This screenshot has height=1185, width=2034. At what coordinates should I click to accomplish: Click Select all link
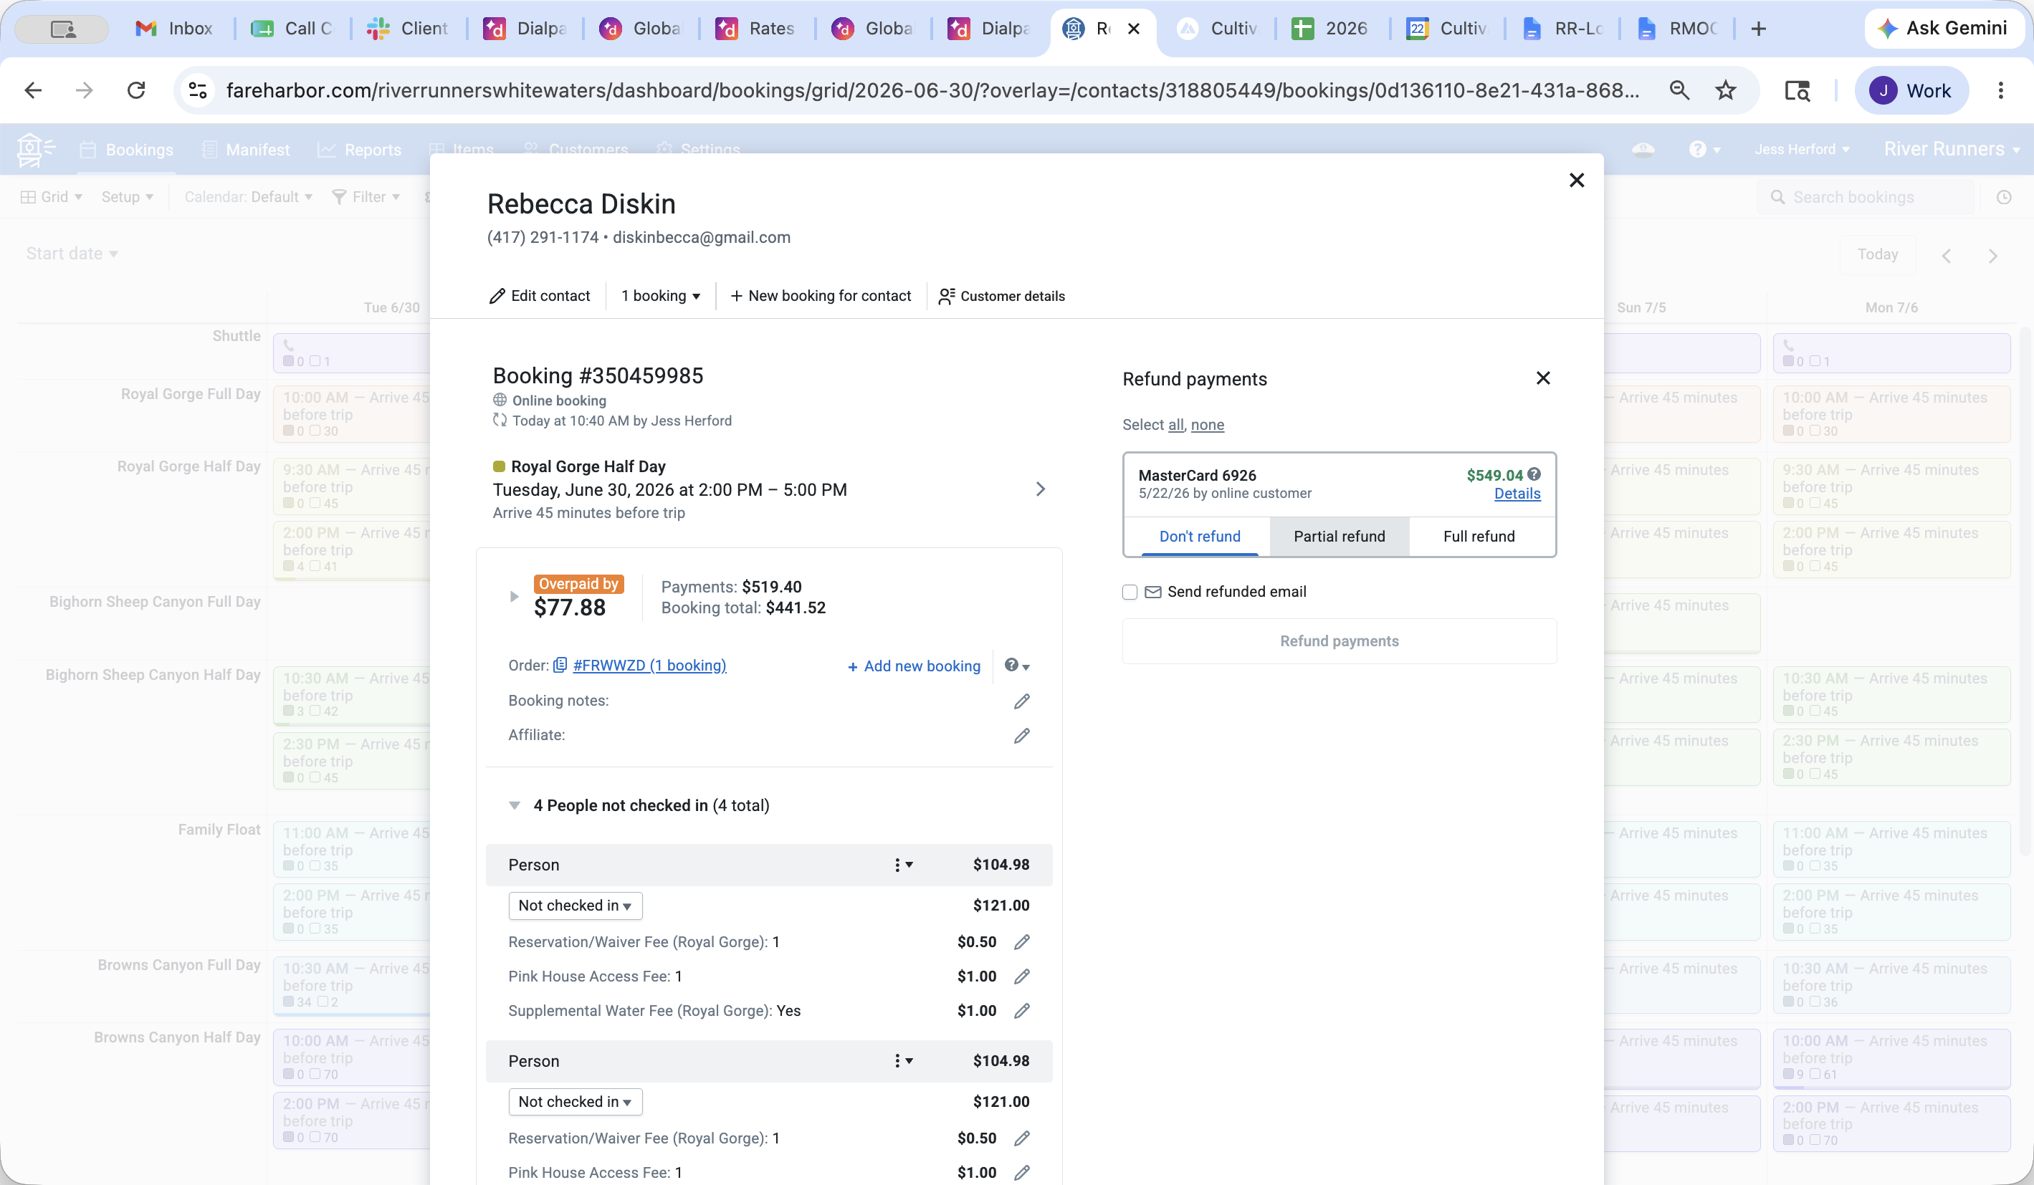(x=1176, y=425)
